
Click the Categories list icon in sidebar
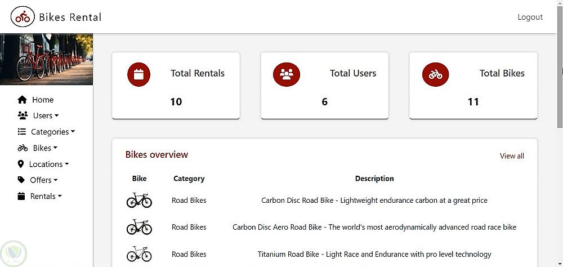click(x=22, y=132)
